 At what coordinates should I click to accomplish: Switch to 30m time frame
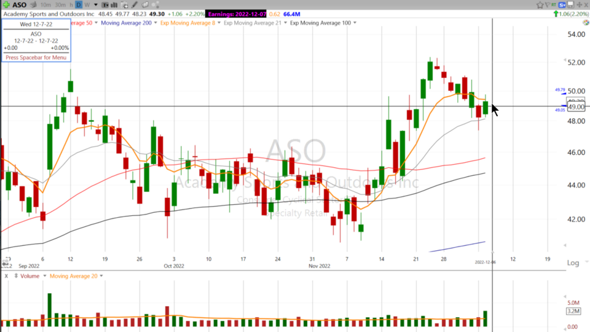[x=60, y=5]
